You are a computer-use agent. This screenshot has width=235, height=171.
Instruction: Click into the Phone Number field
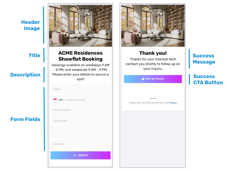pos(87,100)
